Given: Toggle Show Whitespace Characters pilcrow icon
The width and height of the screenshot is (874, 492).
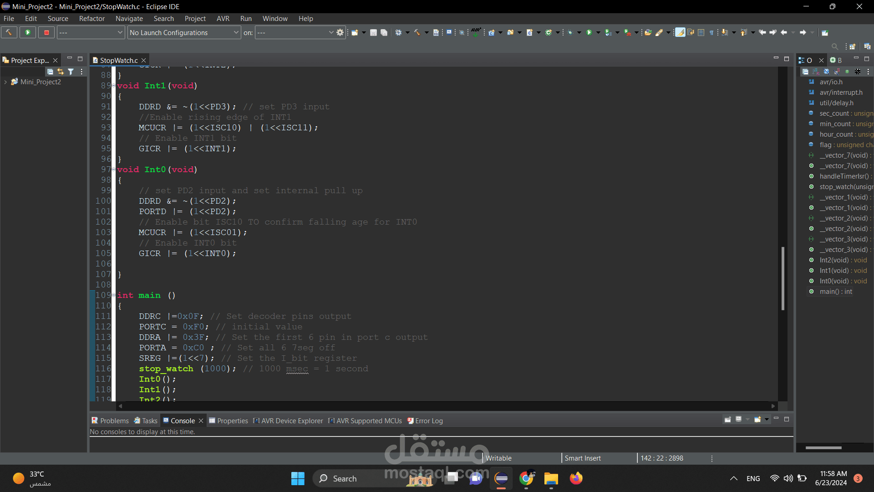Looking at the screenshot, I should (x=711, y=32).
